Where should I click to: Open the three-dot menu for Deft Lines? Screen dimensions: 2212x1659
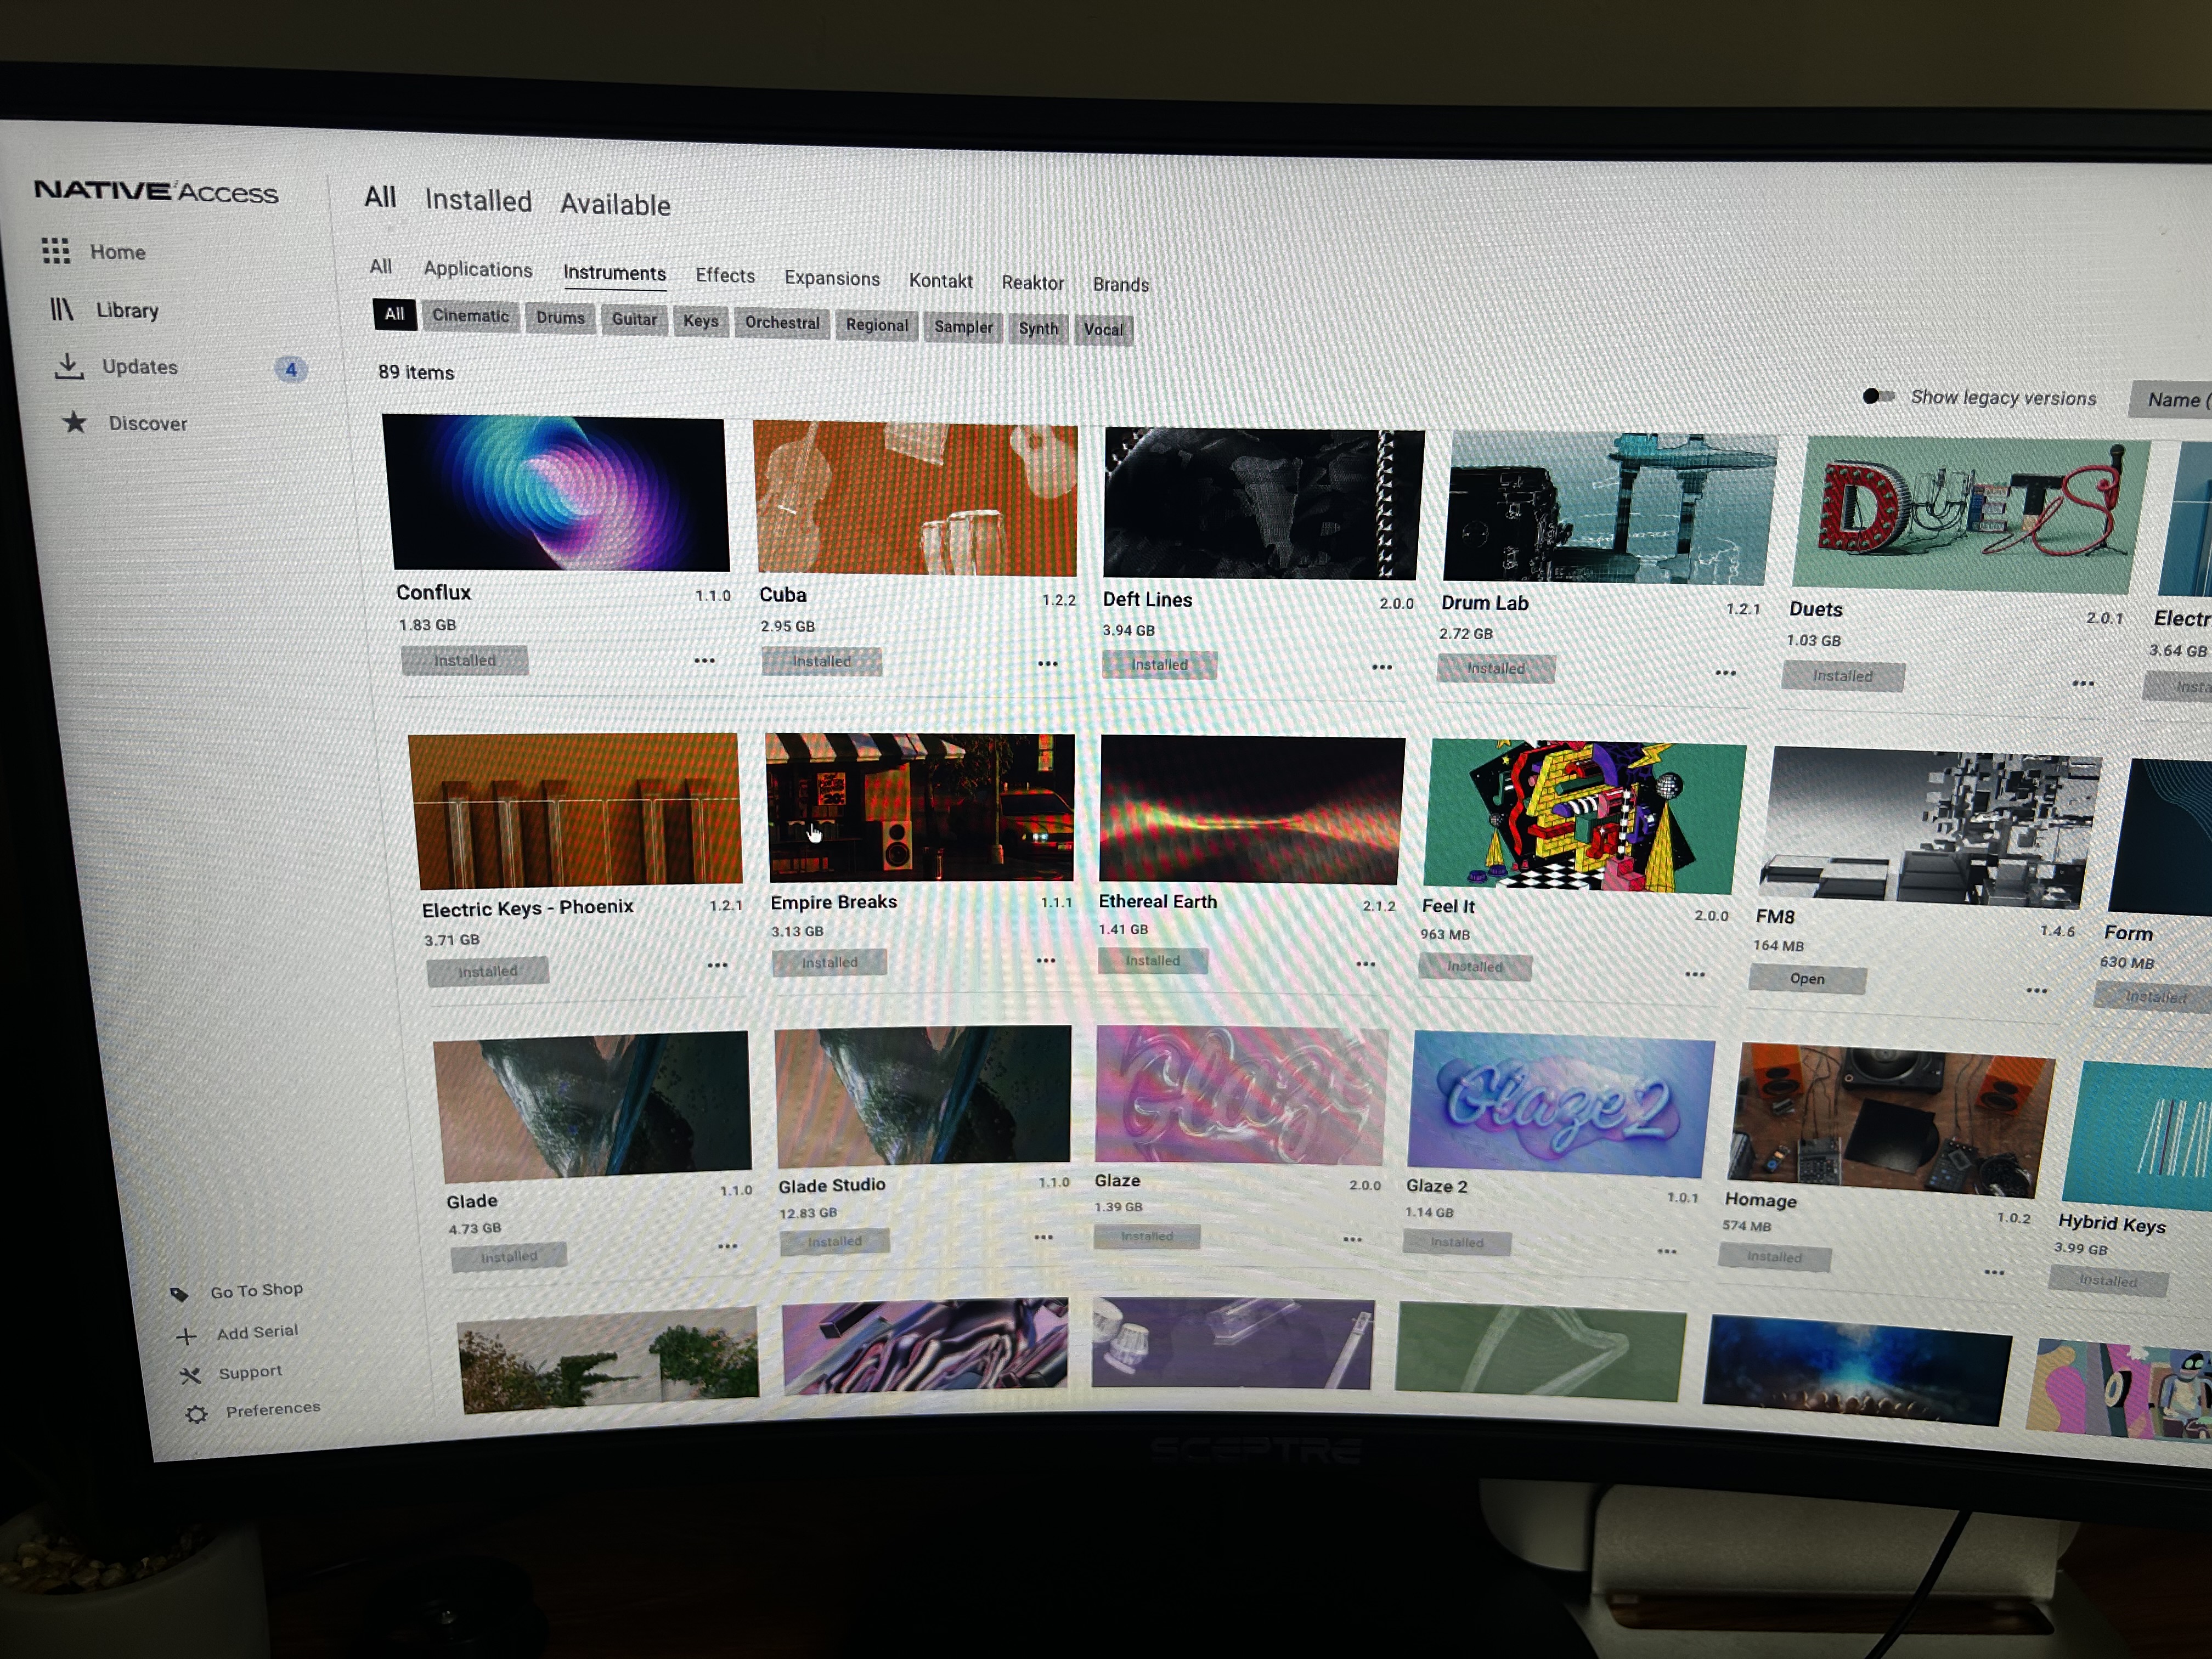(1382, 667)
